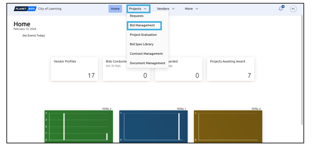Screen dimensions: 314x151
Task: Click the blue bar chart
Action: [153, 126]
